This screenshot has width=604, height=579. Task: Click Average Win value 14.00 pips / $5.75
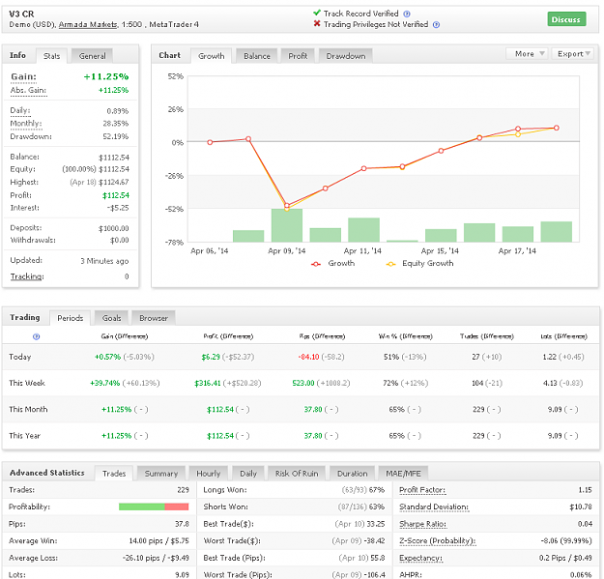pos(158,541)
